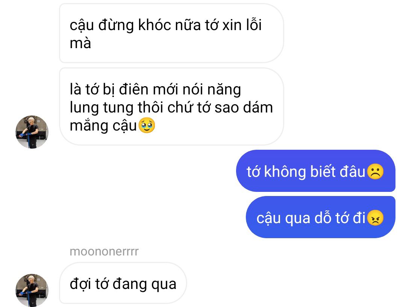406x307 pixels.
Task: Click the words 'sao dám' in the second message
Action: [x=244, y=108]
